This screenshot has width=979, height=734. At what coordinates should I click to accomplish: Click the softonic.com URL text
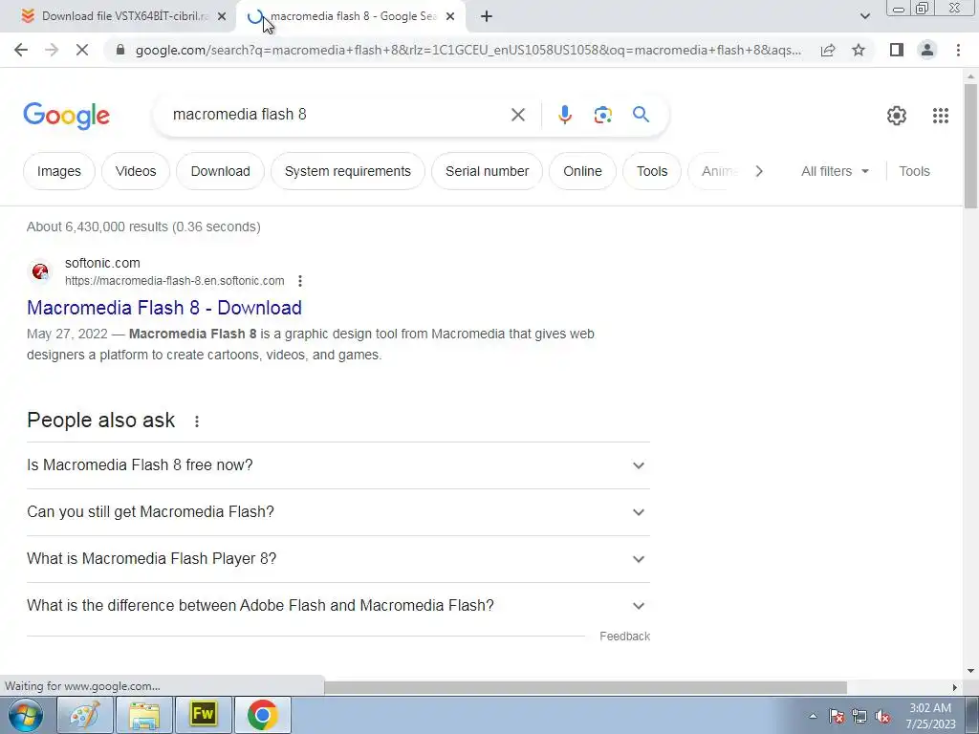(174, 281)
